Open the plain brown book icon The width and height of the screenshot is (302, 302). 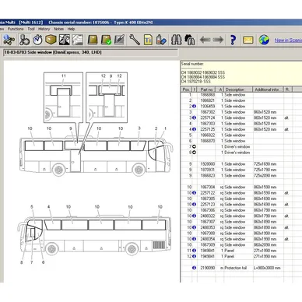click(93, 40)
